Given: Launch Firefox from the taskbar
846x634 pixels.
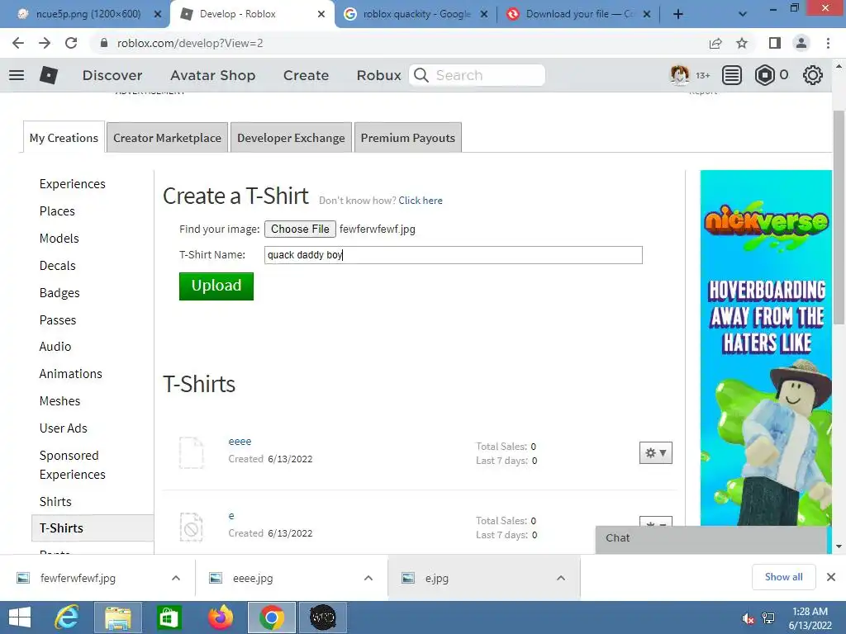Looking at the screenshot, I should 221,617.
